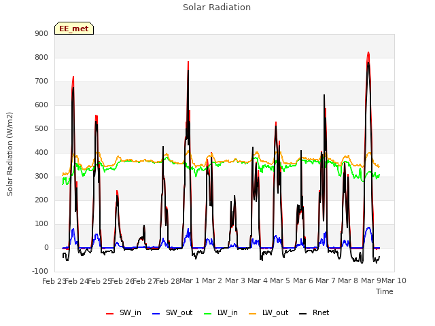Click the Feb 27 x-axis tick label
The width and height of the screenshot is (435, 326).
[x=145, y=281]
